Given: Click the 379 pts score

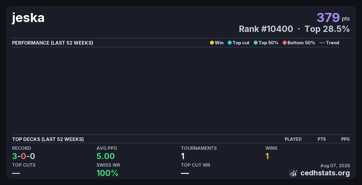Looking at the screenshot, I should coord(333,17).
